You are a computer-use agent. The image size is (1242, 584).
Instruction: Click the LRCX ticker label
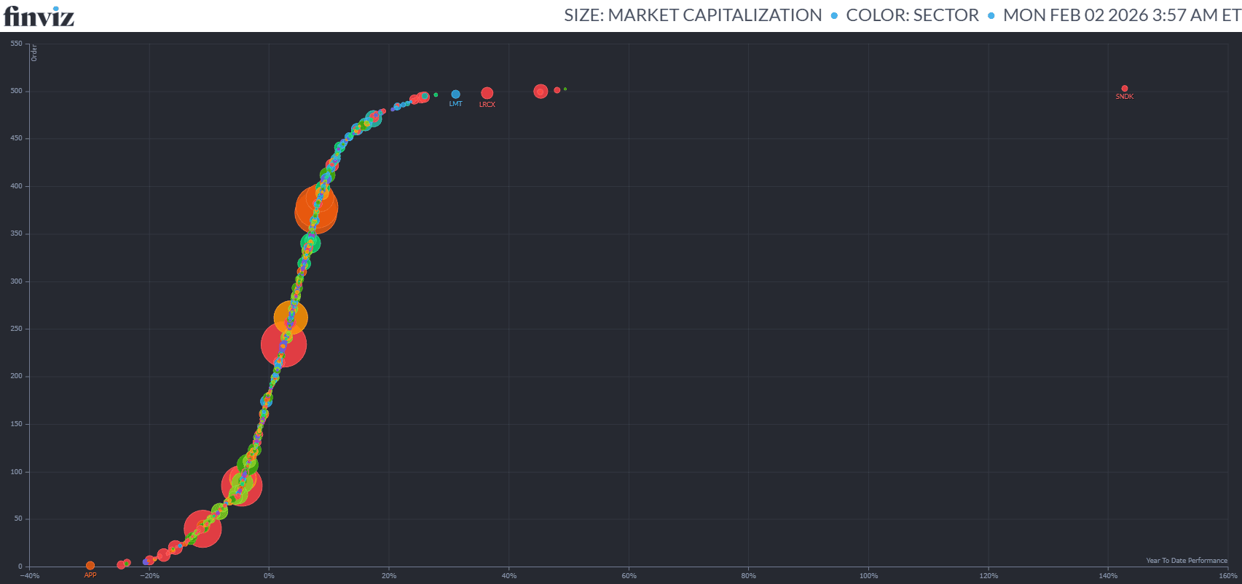coord(487,105)
